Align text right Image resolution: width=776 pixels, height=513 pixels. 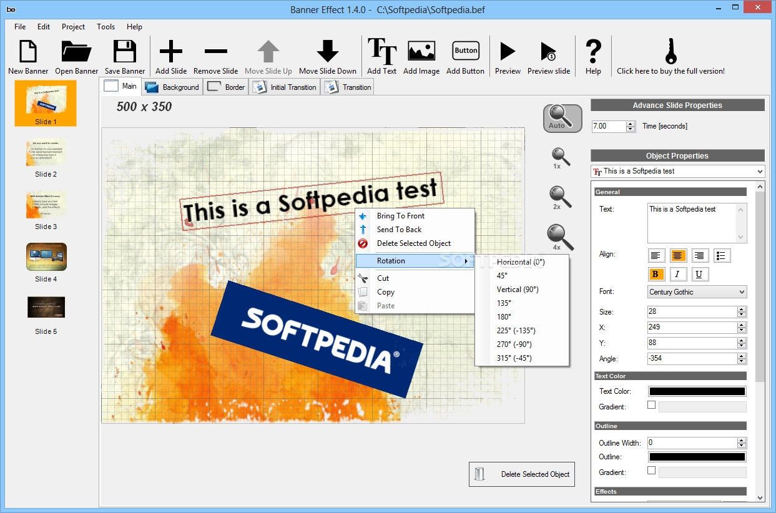tap(700, 255)
